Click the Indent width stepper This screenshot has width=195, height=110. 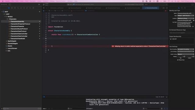coord(194,57)
